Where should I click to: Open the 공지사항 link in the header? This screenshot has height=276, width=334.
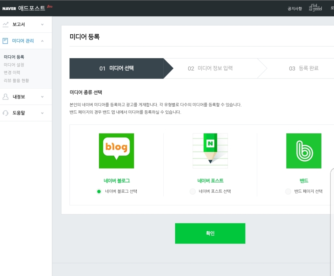pos(295,9)
